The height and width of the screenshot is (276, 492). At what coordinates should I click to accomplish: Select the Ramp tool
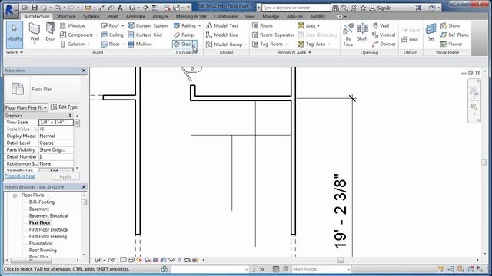[x=184, y=34]
